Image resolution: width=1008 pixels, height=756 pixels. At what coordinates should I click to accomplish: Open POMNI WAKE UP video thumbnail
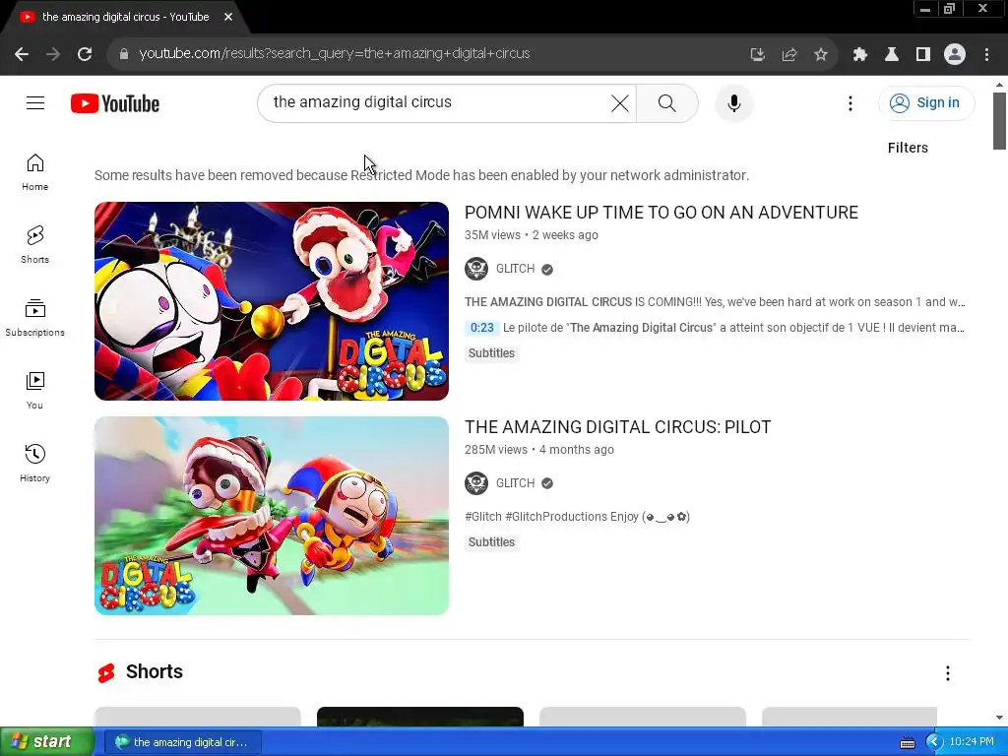pos(272,301)
